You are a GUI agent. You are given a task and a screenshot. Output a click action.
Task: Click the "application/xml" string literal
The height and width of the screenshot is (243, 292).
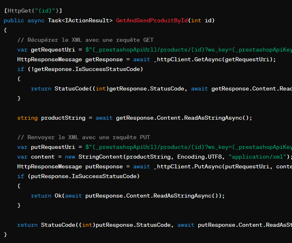click(258, 157)
